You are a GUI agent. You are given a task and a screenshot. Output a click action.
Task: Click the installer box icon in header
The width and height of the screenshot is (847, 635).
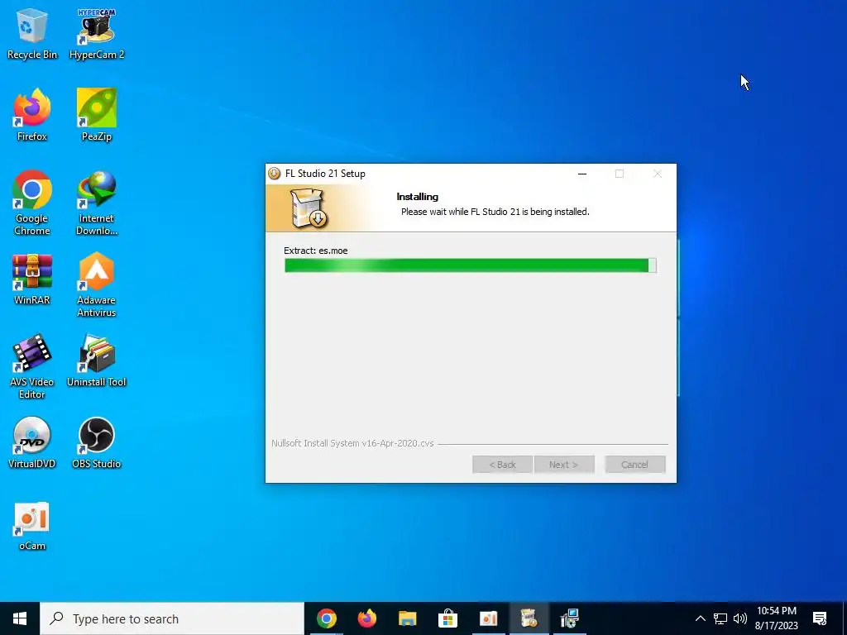[309, 208]
